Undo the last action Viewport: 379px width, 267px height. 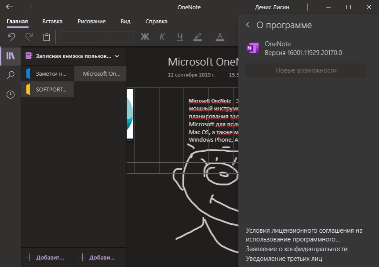11,37
